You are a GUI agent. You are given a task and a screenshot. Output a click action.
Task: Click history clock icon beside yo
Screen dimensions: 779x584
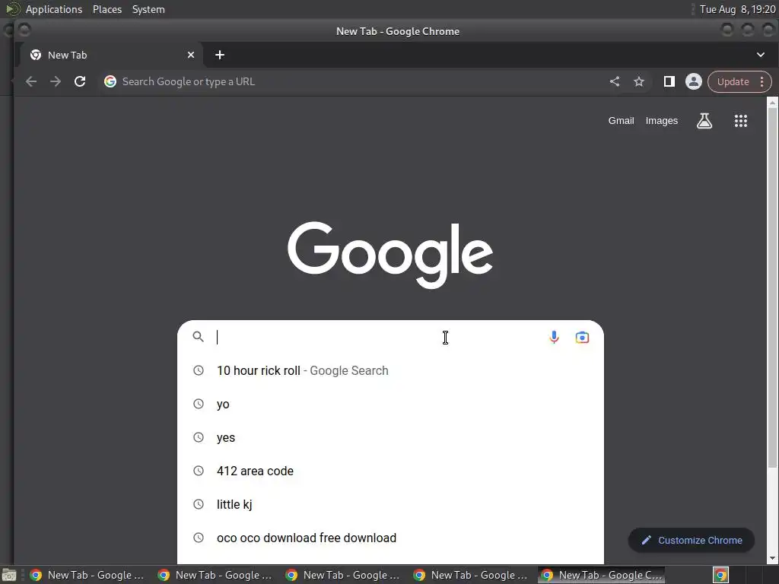[x=199, y=404]
